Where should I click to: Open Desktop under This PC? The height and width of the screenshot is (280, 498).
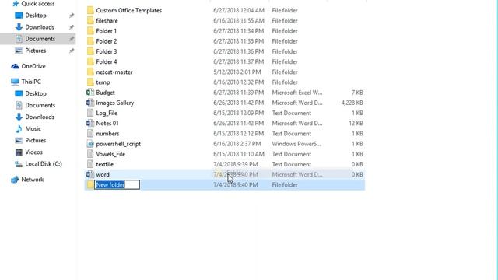(36, 93)
